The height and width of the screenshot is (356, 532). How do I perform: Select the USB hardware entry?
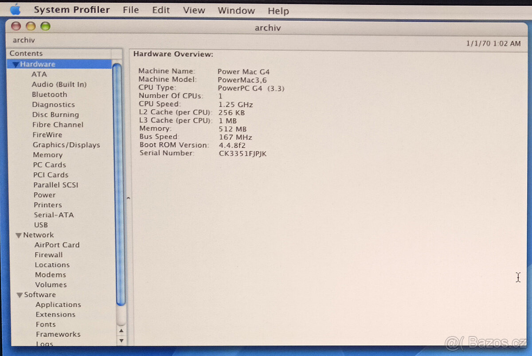tap(41, 225)
